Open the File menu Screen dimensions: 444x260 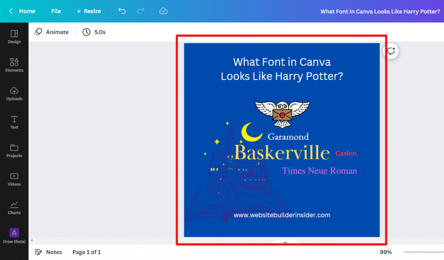(x=56, y=11)
